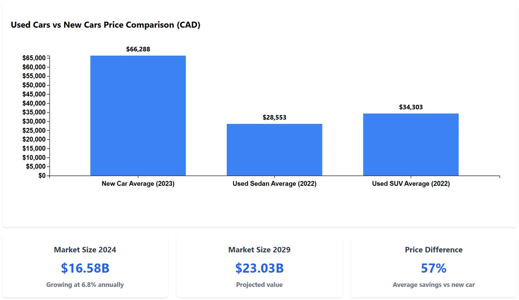
Task: Click the Used SUV Average (2022) bar
Action: click(411, 144)
